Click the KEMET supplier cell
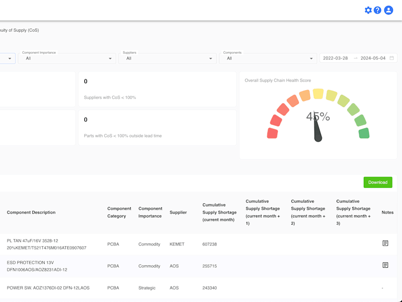402x302 pixels. point(177,244)
